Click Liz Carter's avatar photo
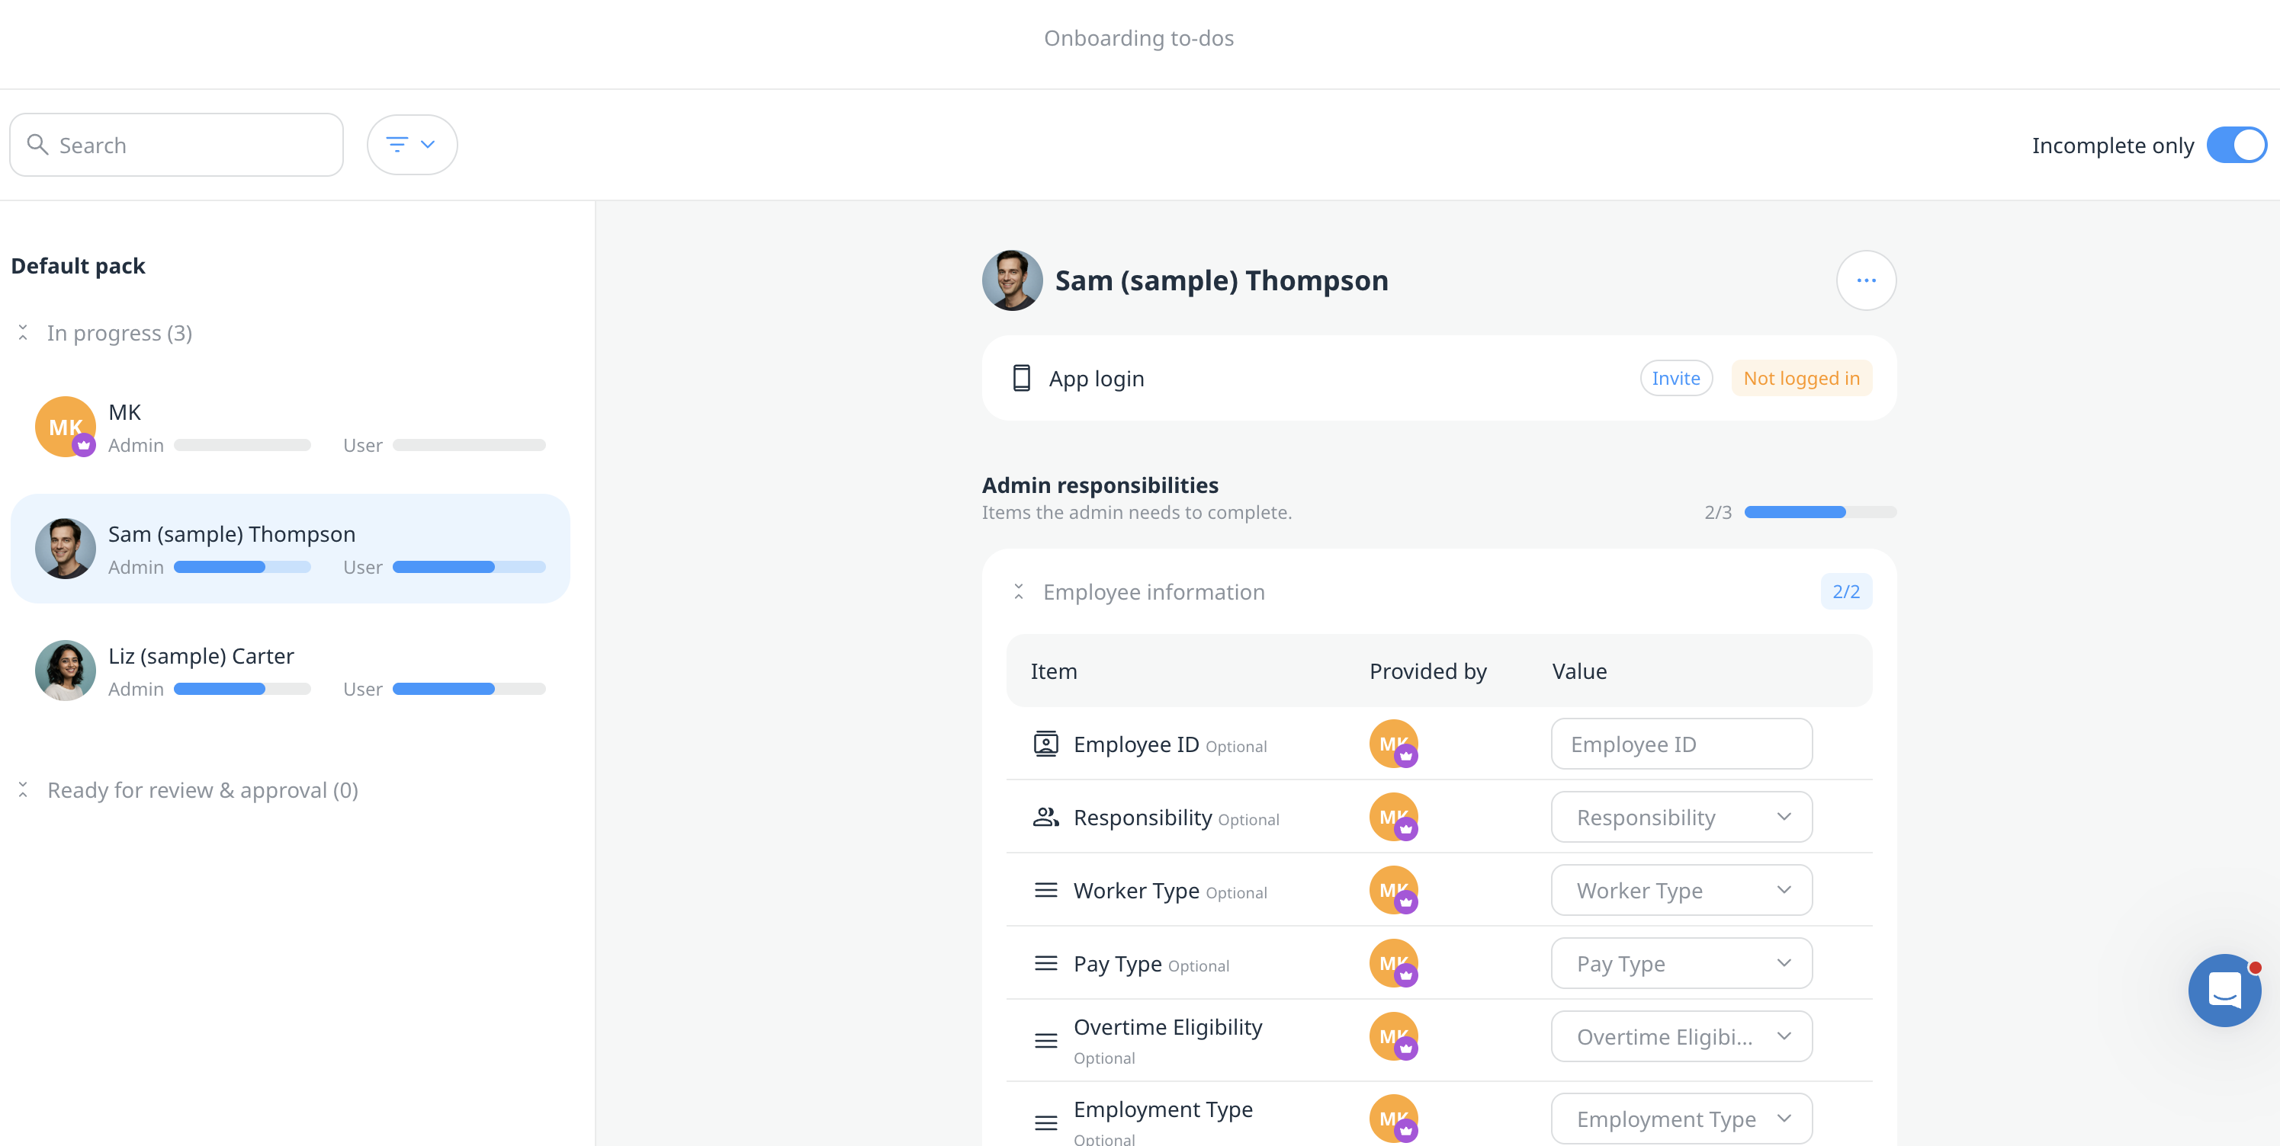This screenshot has width=2280, height=1146. pyautogui.click(x=66, y=671)
